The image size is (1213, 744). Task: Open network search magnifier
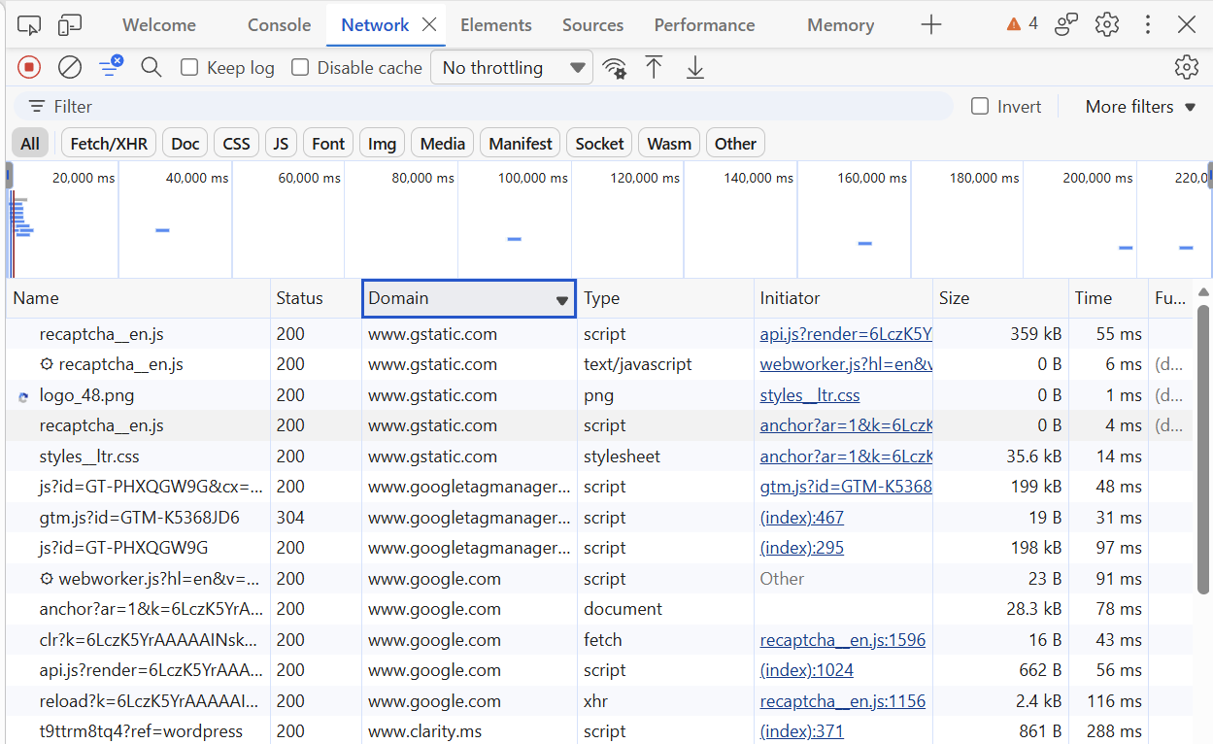click(151, 67)
